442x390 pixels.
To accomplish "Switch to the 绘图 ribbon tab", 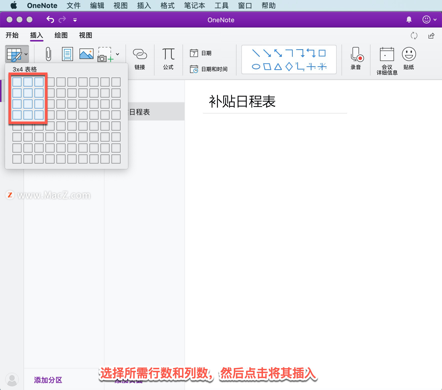I will 61,35.
